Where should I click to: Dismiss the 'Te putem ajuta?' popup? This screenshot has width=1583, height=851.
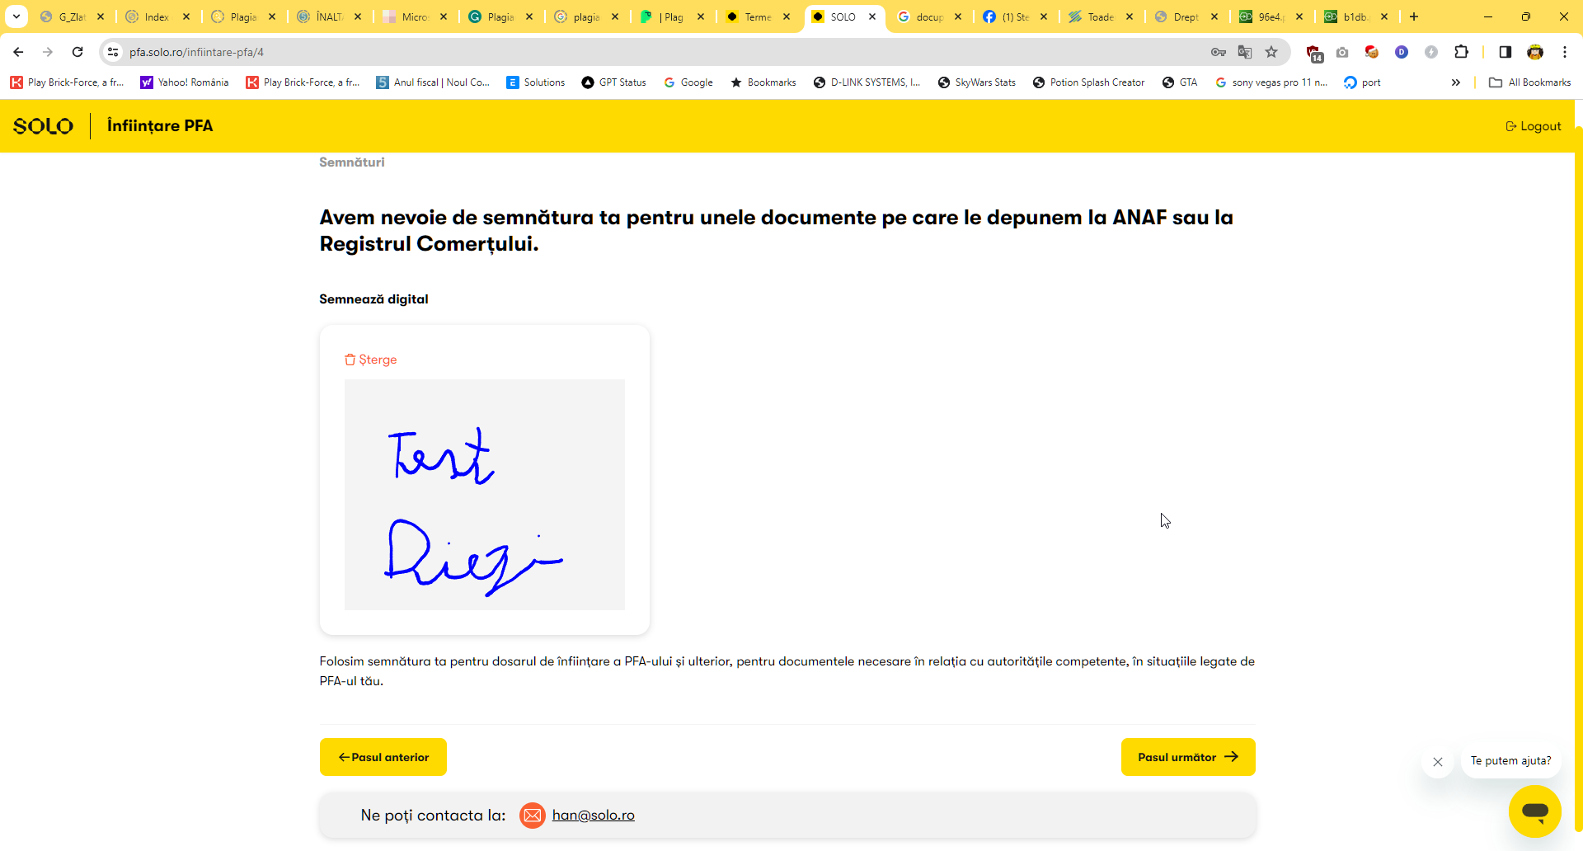tap(1438, 762)
